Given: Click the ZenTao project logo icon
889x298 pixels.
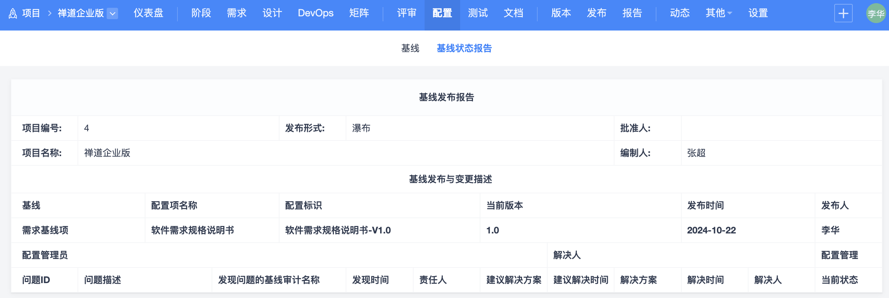Looking at the screenshot, I should click(13, 13).
